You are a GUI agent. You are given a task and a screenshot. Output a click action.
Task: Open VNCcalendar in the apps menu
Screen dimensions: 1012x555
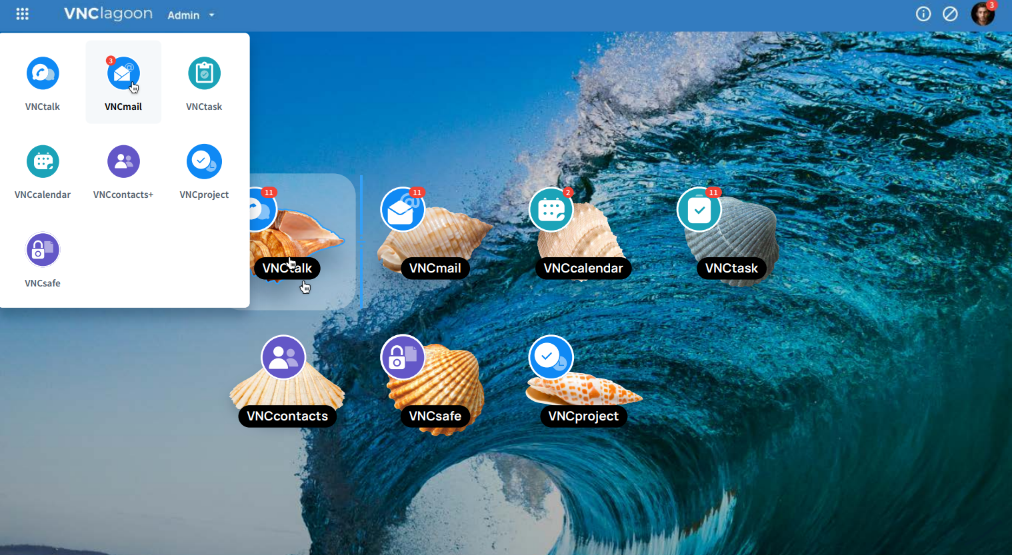coord(43,172)
